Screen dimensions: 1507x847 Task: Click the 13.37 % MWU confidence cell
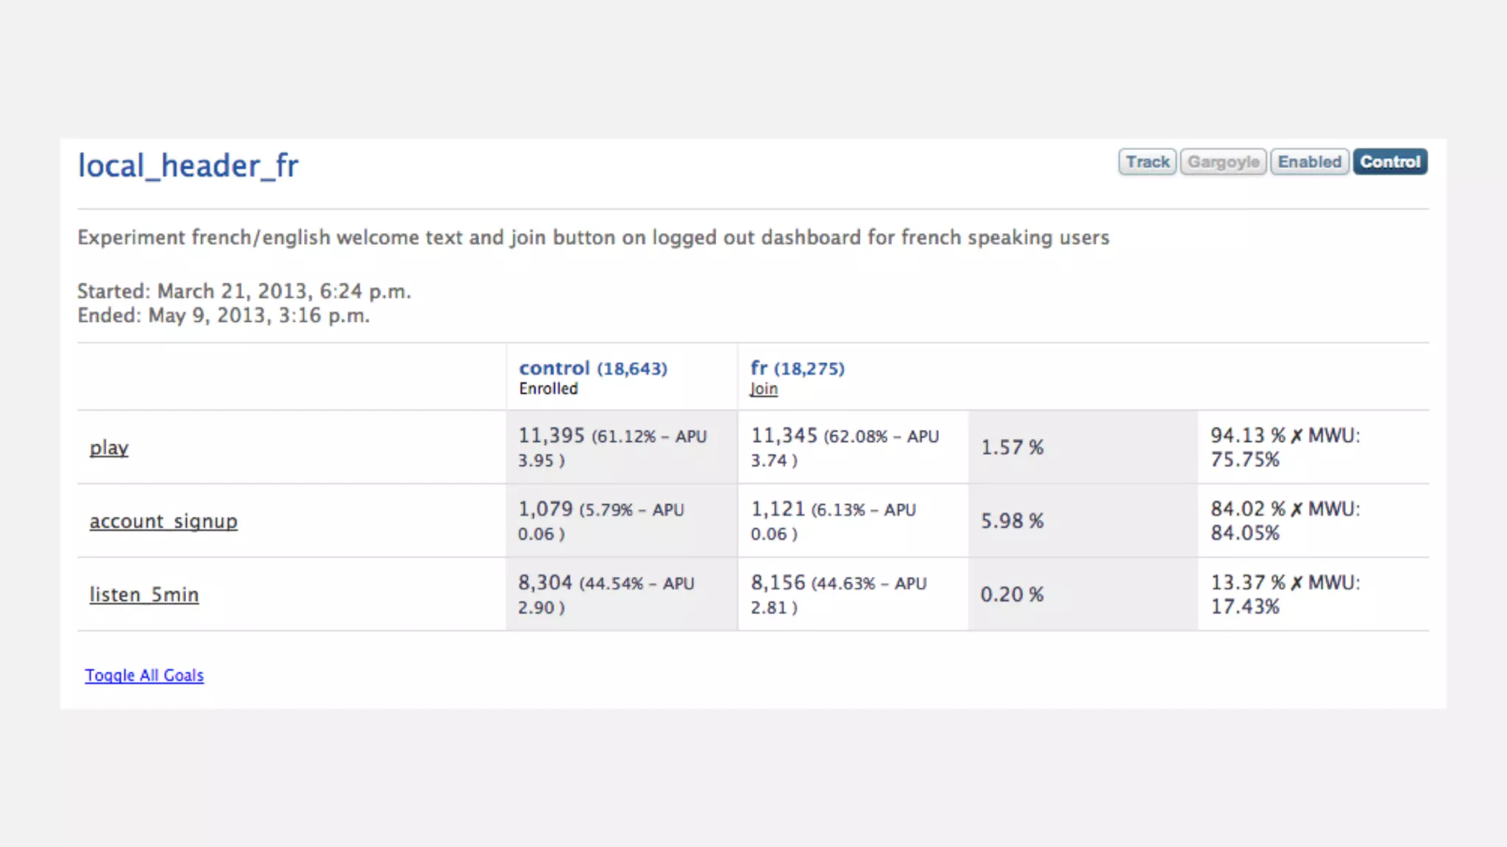1285,594
